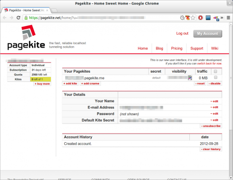Screen dimensions: 233x180
Task: Click + buy more under Kites
Action: tap(42, 84)
